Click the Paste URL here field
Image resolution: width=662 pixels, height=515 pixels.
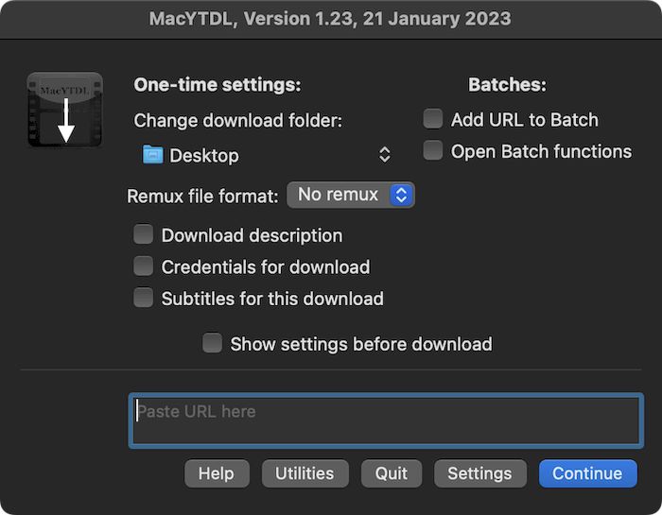tap(385, 421)
